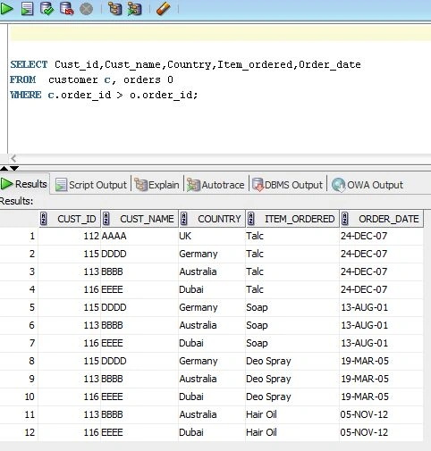Switch to the Script Output tab
The width and height of the screenshot is (431, 451).
tap(91, 185)
